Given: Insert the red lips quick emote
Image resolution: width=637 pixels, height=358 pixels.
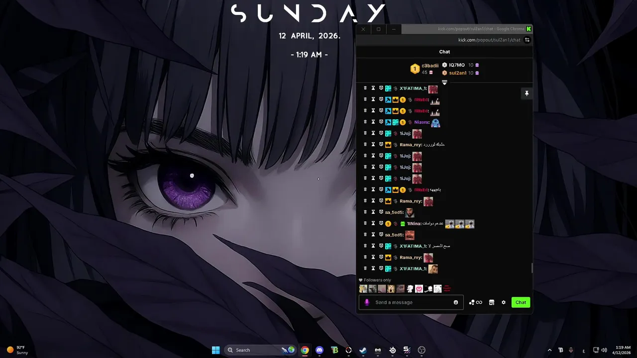Looking at the screenshot, I should tap(446, 289).
